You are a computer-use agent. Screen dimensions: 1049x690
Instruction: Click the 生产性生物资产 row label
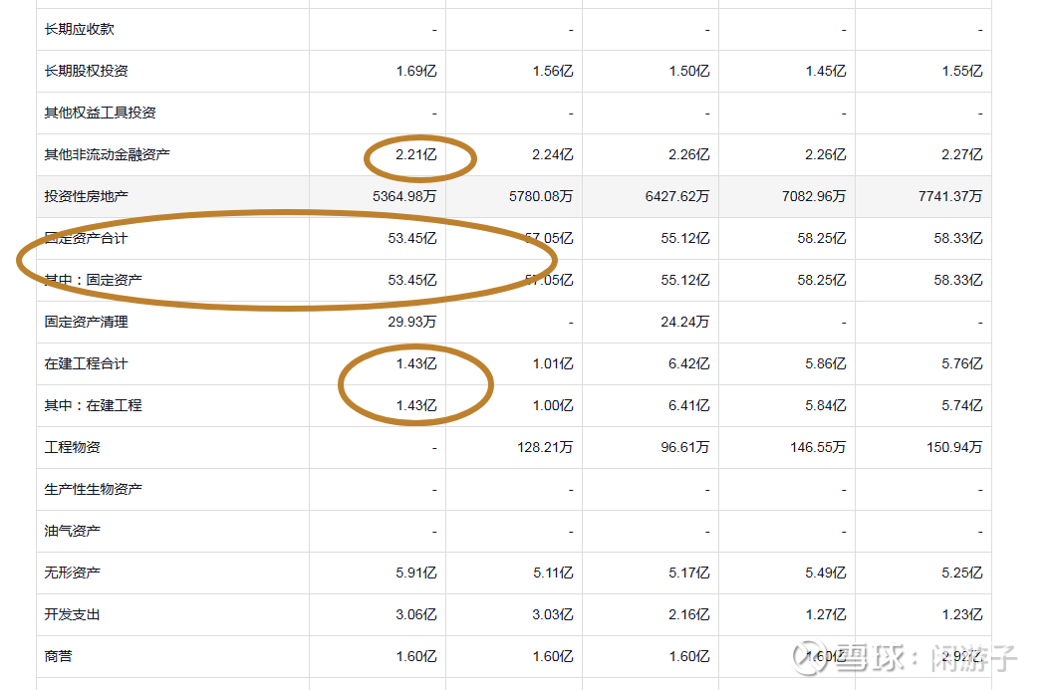(x=93, y=490)
